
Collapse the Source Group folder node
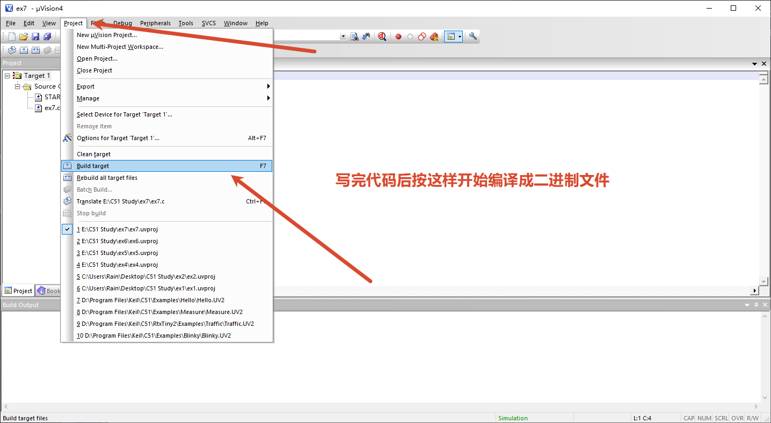17,86
